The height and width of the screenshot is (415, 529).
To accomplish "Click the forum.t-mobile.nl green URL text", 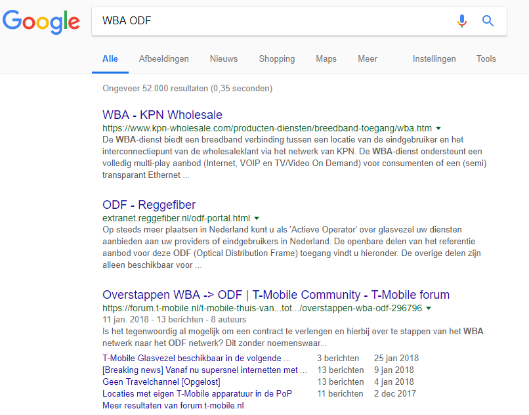I will (x=262, y=309).
